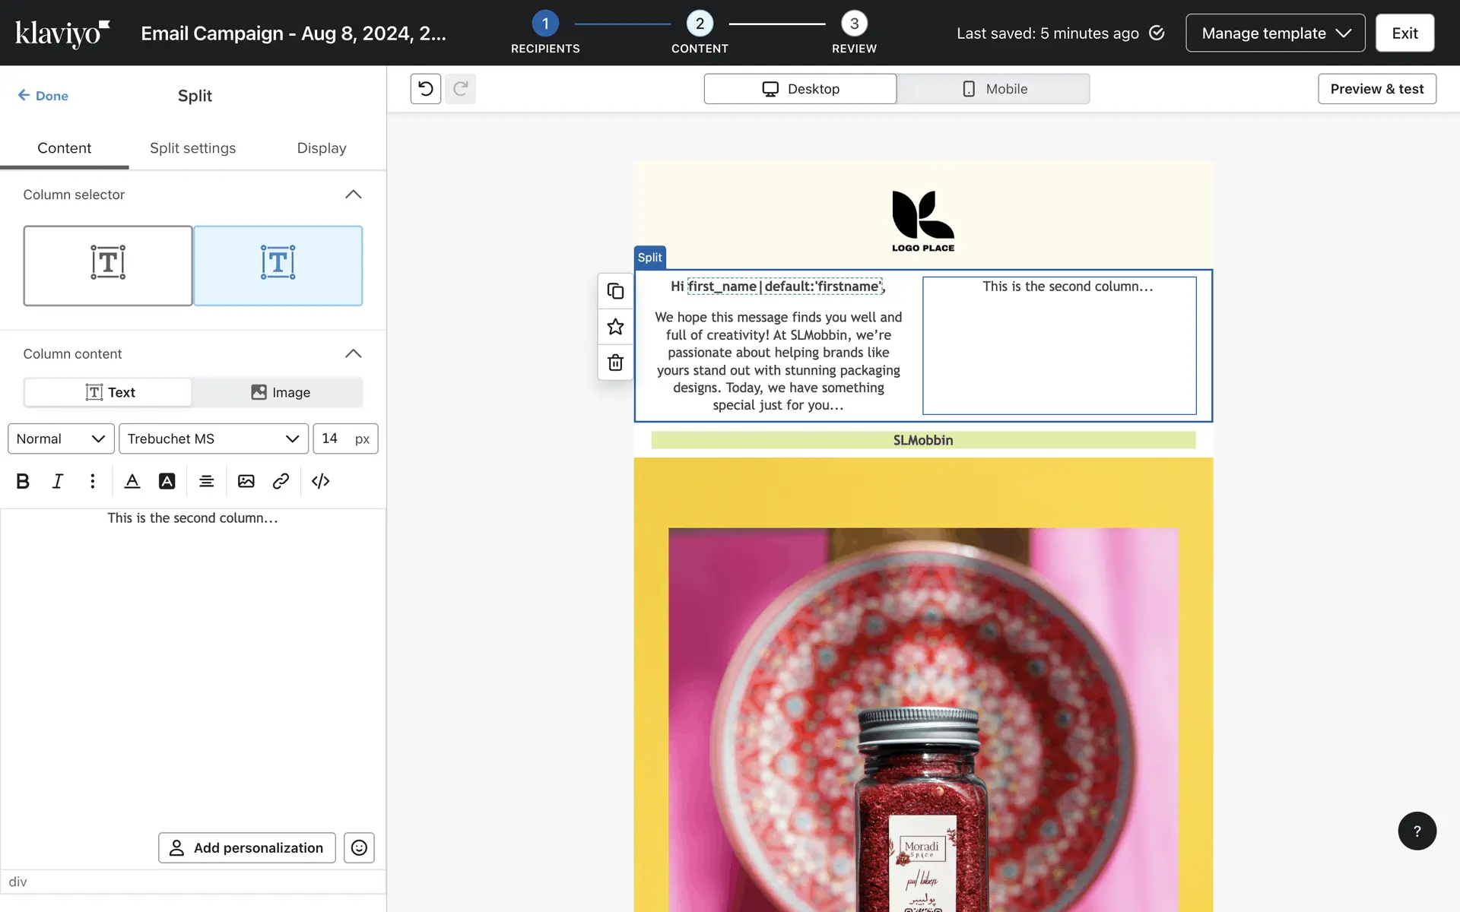Open text background color tool
This screenshot has width=1460, height=912.
(167, 481)
